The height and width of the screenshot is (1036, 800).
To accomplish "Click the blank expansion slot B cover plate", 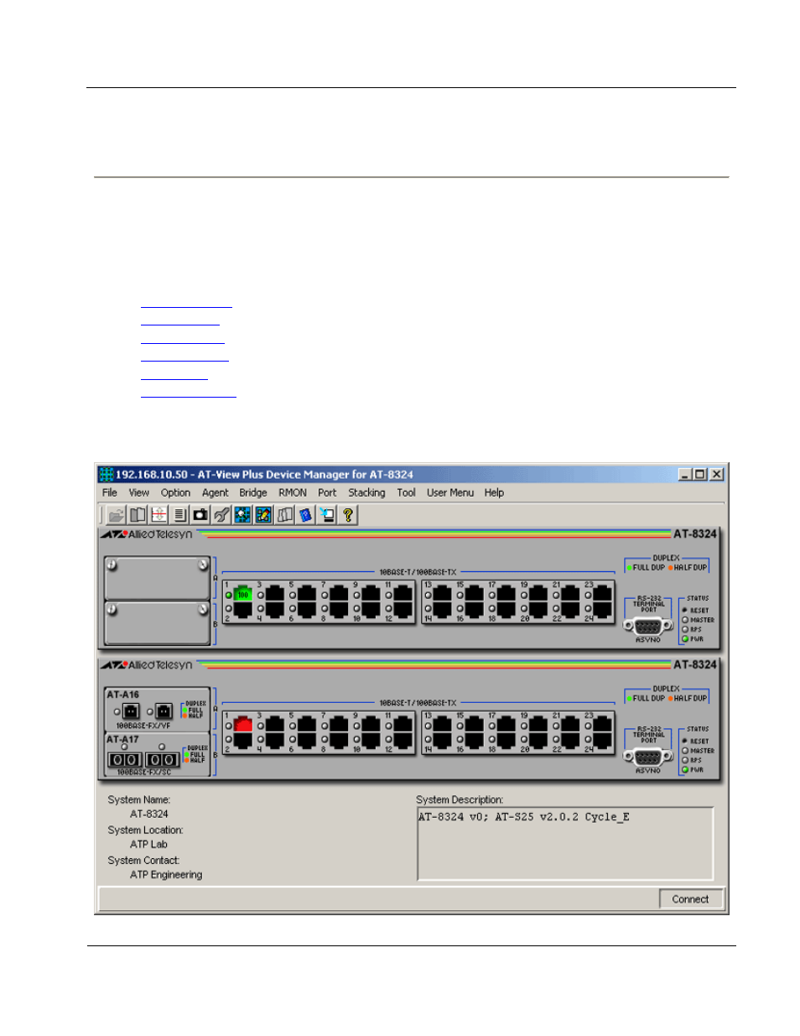I will [157, 622].
